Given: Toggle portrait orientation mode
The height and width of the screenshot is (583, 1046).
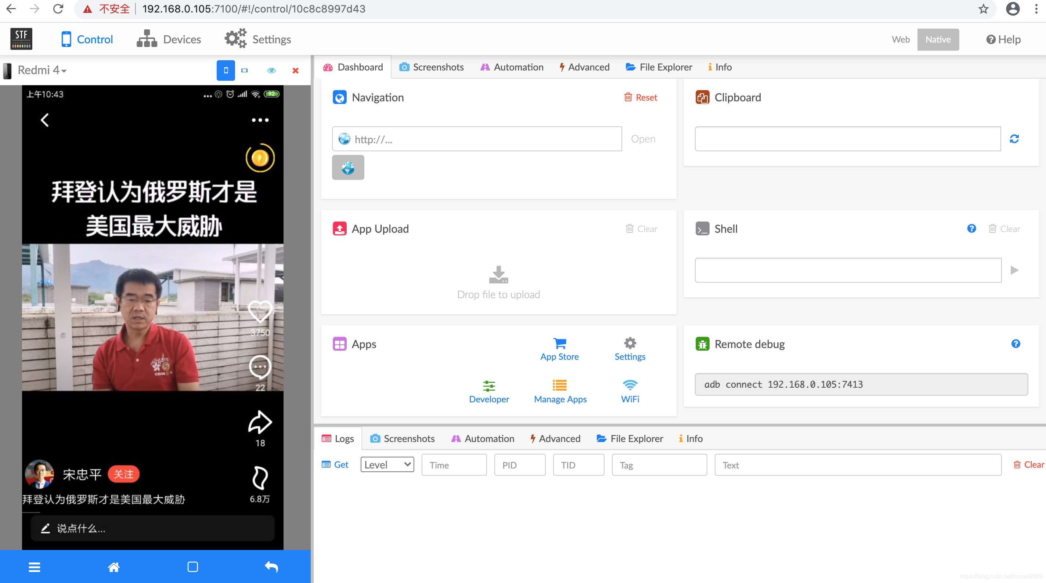Looking at the screenshot, I should (x=226, y=70).
